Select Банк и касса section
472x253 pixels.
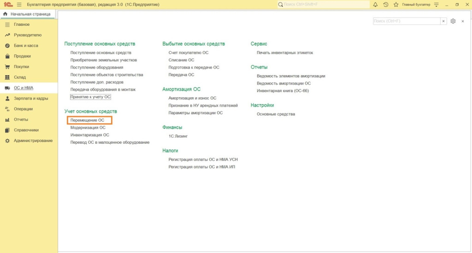click(26, 46)
